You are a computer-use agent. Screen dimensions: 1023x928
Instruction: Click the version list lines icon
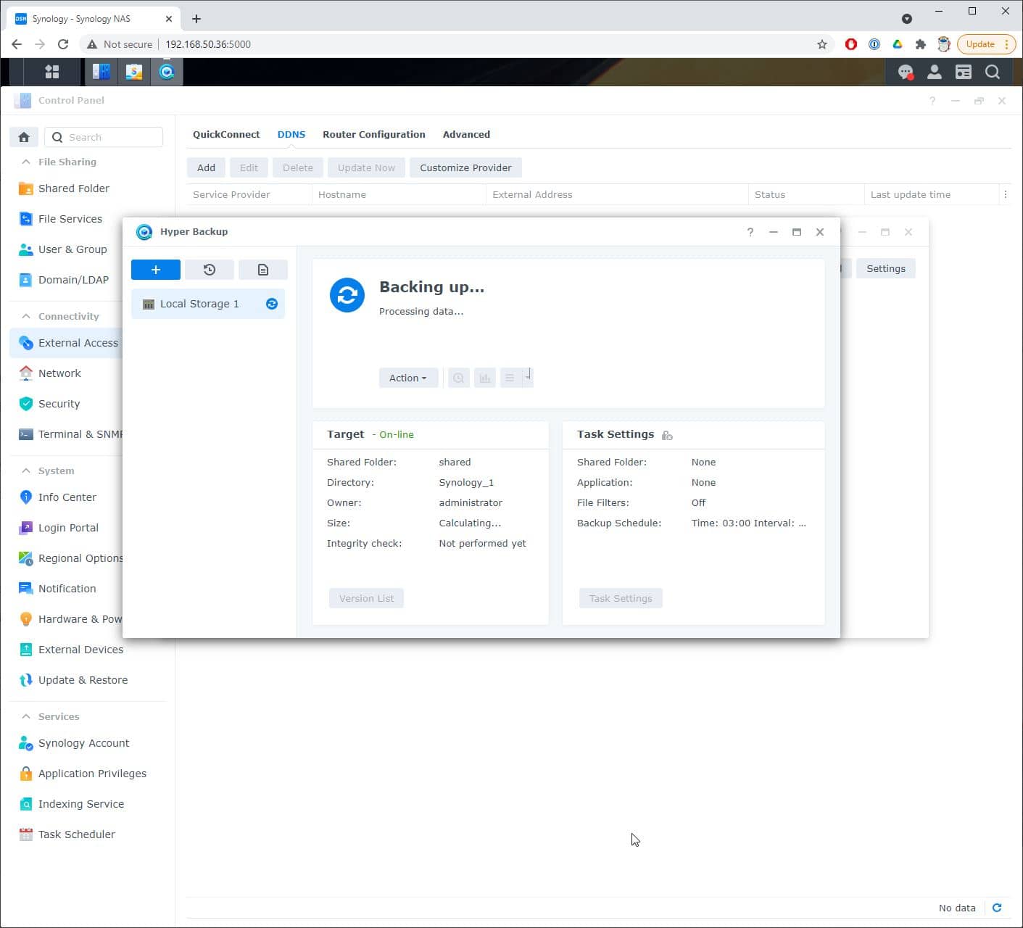point(510,378)
